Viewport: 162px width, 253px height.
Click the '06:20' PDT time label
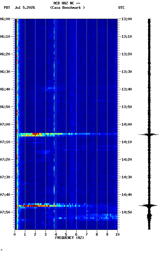(5, 54)
